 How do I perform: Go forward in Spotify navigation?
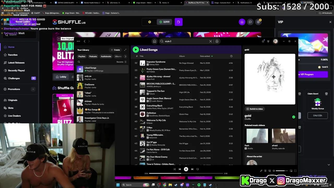pyautogui.click(x=89, y=41)
